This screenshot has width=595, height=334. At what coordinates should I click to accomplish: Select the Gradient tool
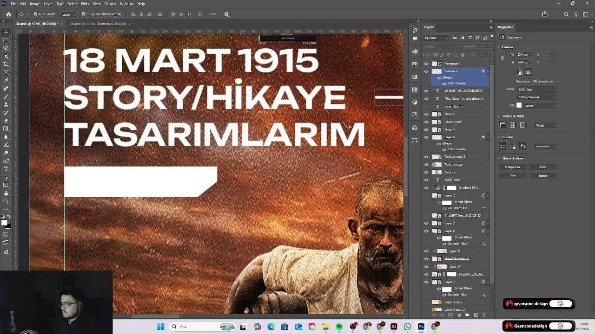tap(6, 128)
